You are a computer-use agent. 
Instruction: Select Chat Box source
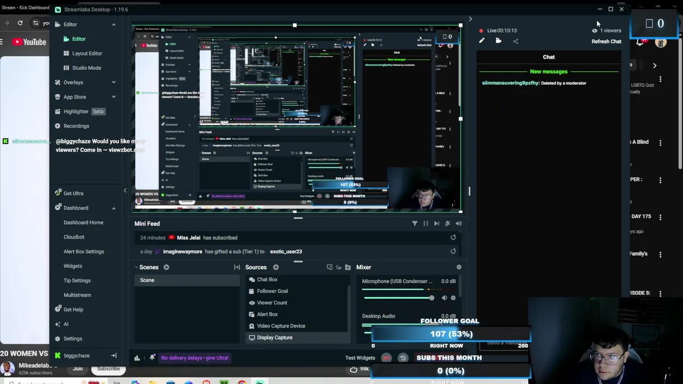[x=297, y=279]
